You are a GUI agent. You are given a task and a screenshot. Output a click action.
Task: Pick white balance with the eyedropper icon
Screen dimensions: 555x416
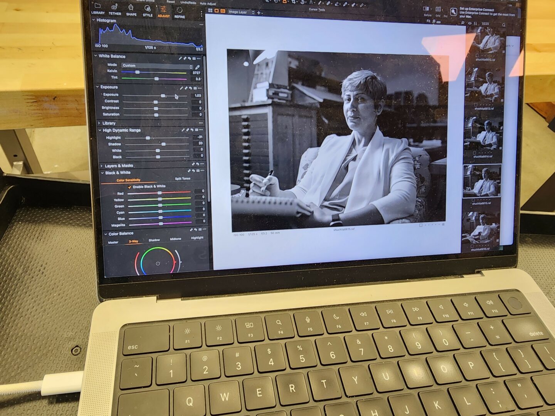pyautogui.click(x=197, y=67)
